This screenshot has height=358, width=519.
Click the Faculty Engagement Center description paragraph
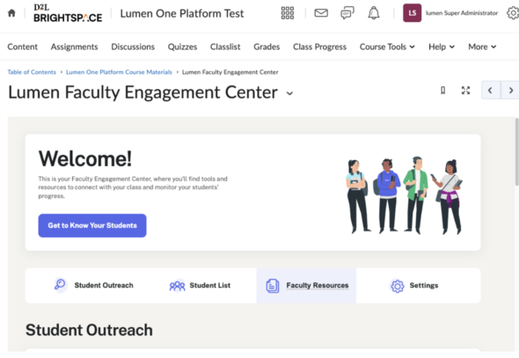[133, 187]
